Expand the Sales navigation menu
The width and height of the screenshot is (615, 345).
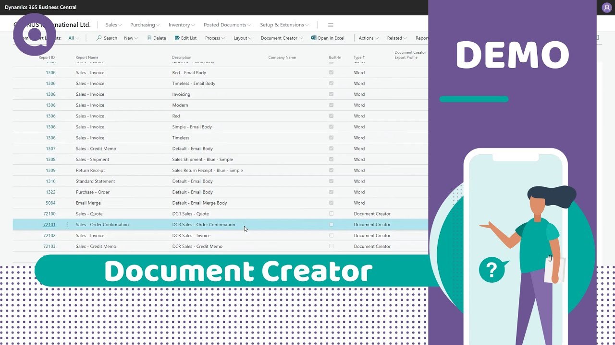pos(114,25)
